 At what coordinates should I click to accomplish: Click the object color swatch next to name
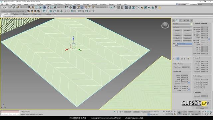click(191, 24)
